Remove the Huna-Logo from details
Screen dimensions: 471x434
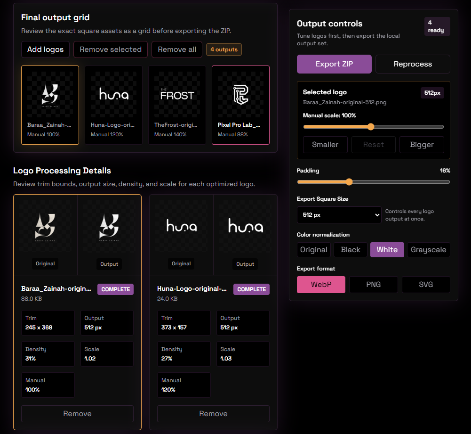(x=213, y=414)
